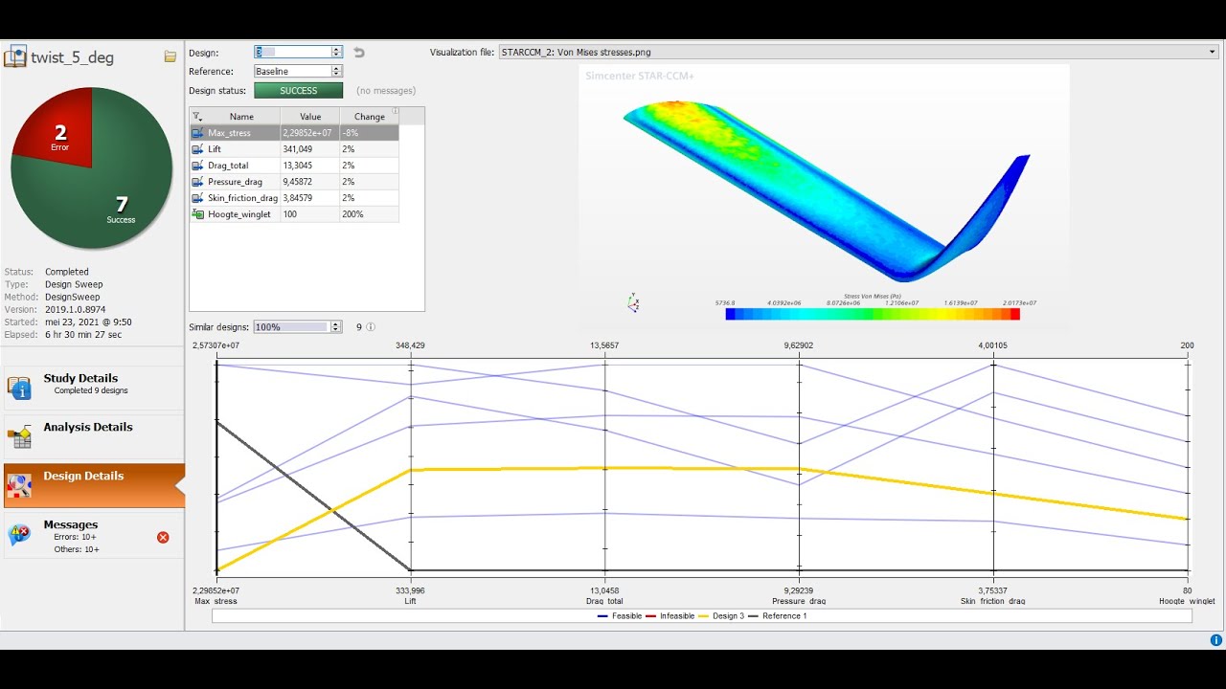This screenshot has width=1226, height=689.
Task: Click the response icon beside Lift
Action: click(197, 149)
